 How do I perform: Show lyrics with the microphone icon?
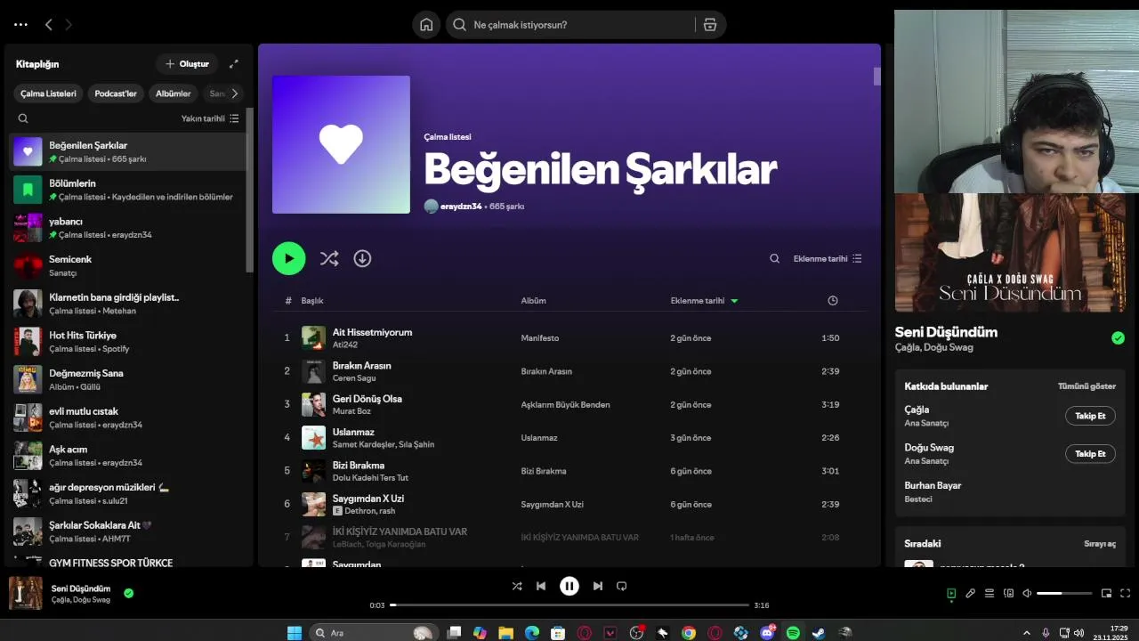(x=971, y=593)
